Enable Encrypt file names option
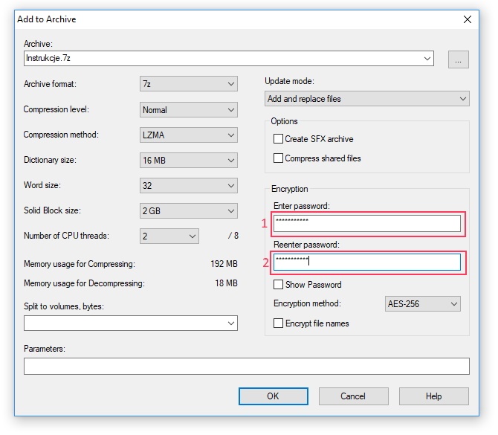The height and width of the screenshot is (435, 498). pyautogui.click(x=279, y=323)
